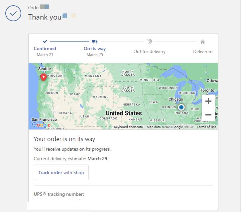Click the Google logo on map

coord(41,125)
